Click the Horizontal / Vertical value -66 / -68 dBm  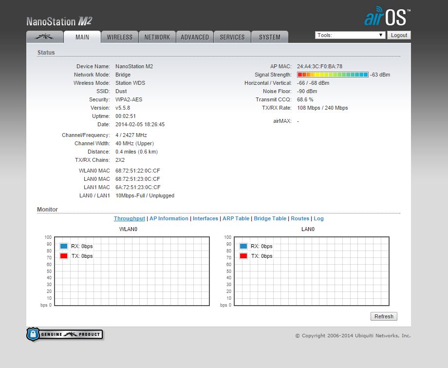pos(313,83)
